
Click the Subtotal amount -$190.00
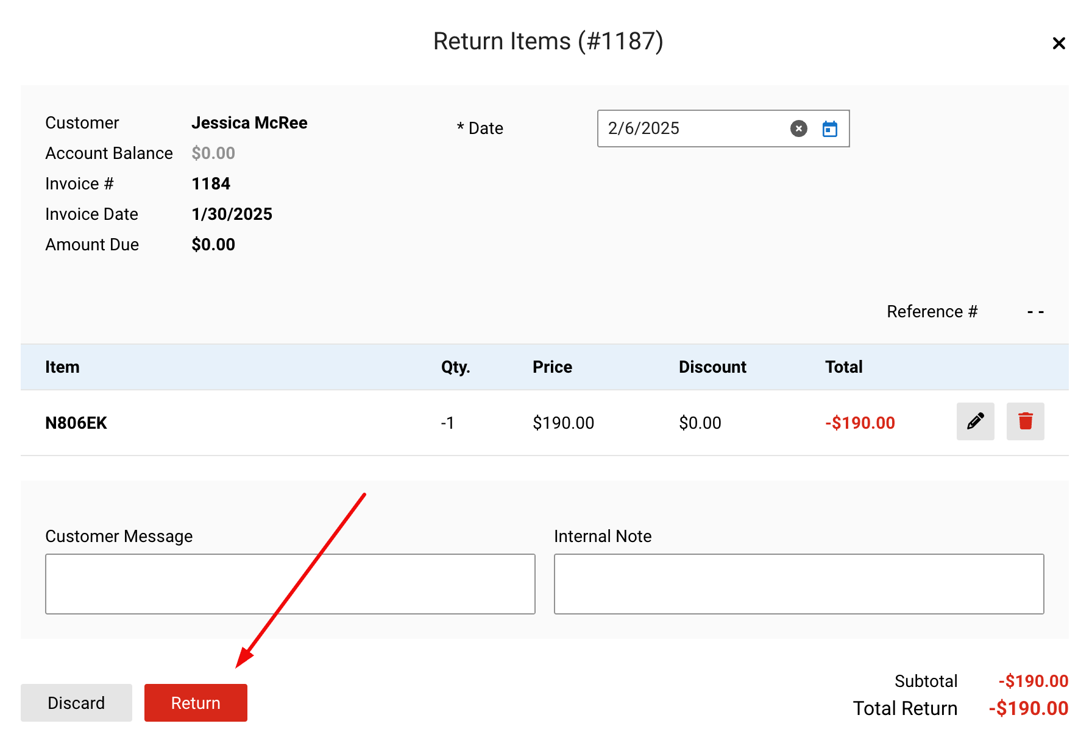point(1033,681)
